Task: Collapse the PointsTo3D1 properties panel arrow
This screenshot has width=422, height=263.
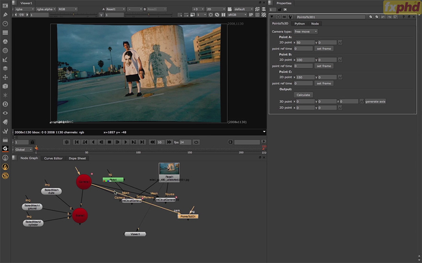Action: pos(272,17)
